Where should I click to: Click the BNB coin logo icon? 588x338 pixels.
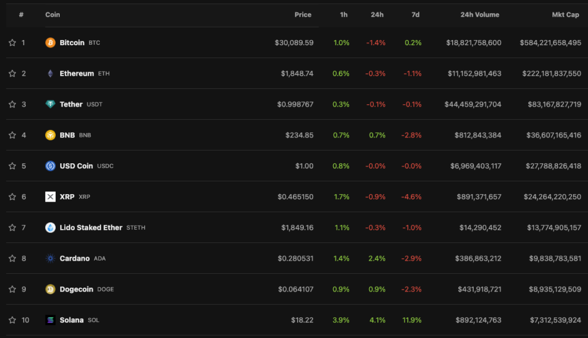click(x=51, y=135)
